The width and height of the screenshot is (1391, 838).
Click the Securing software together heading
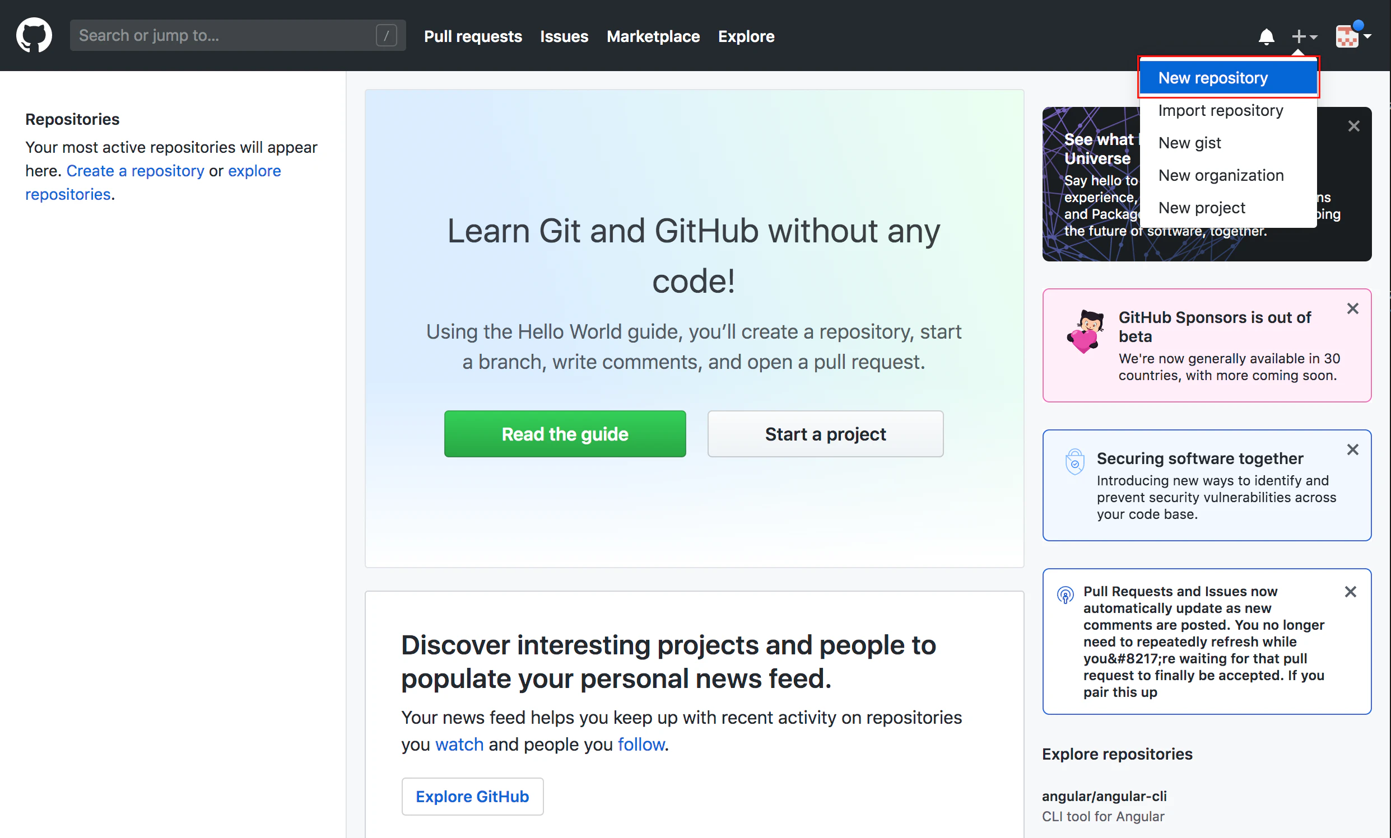[1200, 458]
